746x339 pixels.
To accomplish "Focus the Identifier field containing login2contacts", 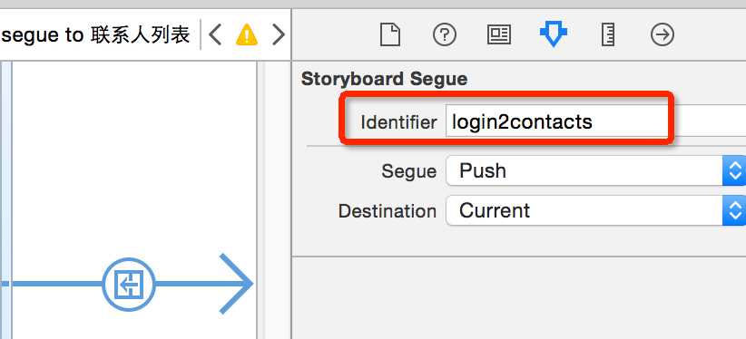I will (595, 122).
